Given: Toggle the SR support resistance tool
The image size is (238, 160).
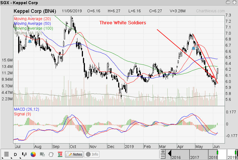Looking at the screenshot, I should 60,154.
